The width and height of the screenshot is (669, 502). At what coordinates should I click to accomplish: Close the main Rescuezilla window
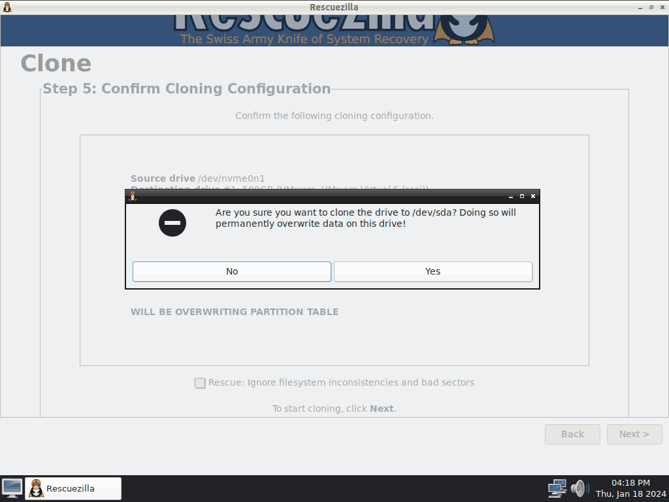662,7
